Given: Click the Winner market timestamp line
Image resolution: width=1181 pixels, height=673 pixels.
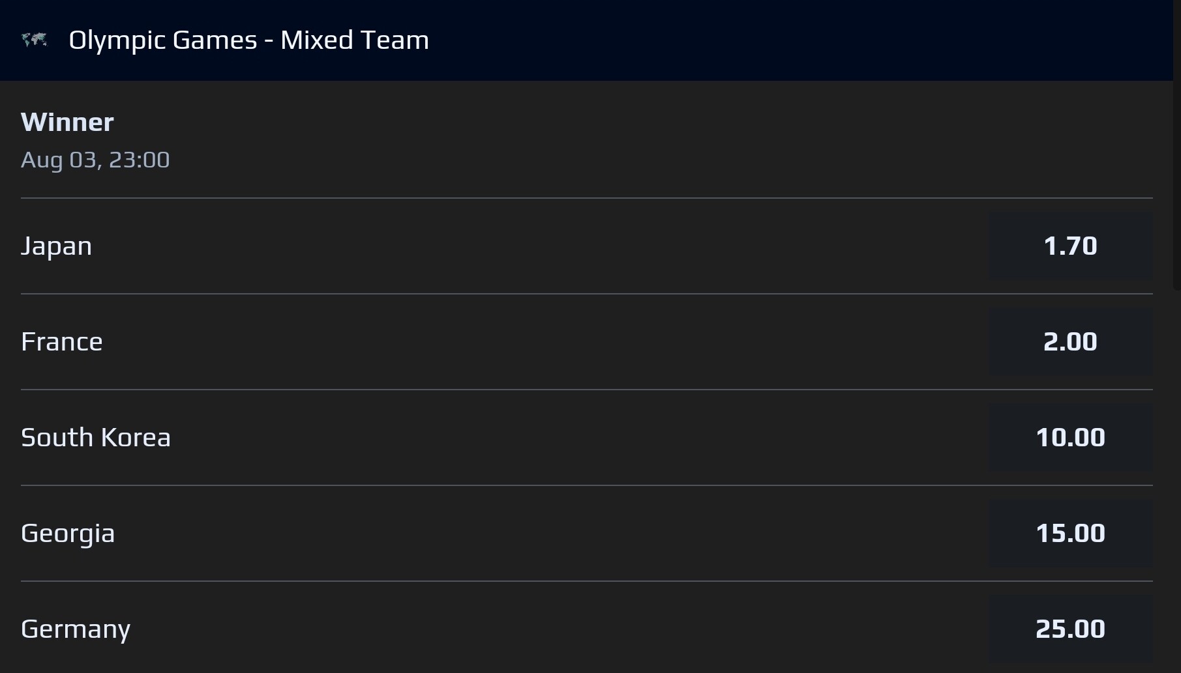Looking at the screenshot, I should (x=95, y=160).
